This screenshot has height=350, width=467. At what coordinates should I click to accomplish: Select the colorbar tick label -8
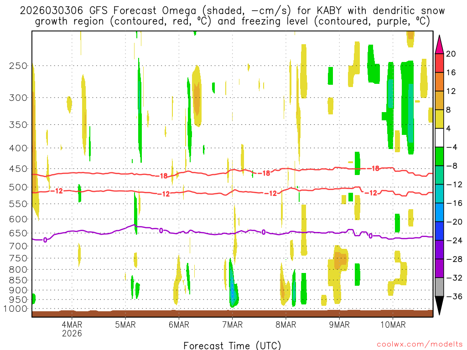click(x=451, y=166)
